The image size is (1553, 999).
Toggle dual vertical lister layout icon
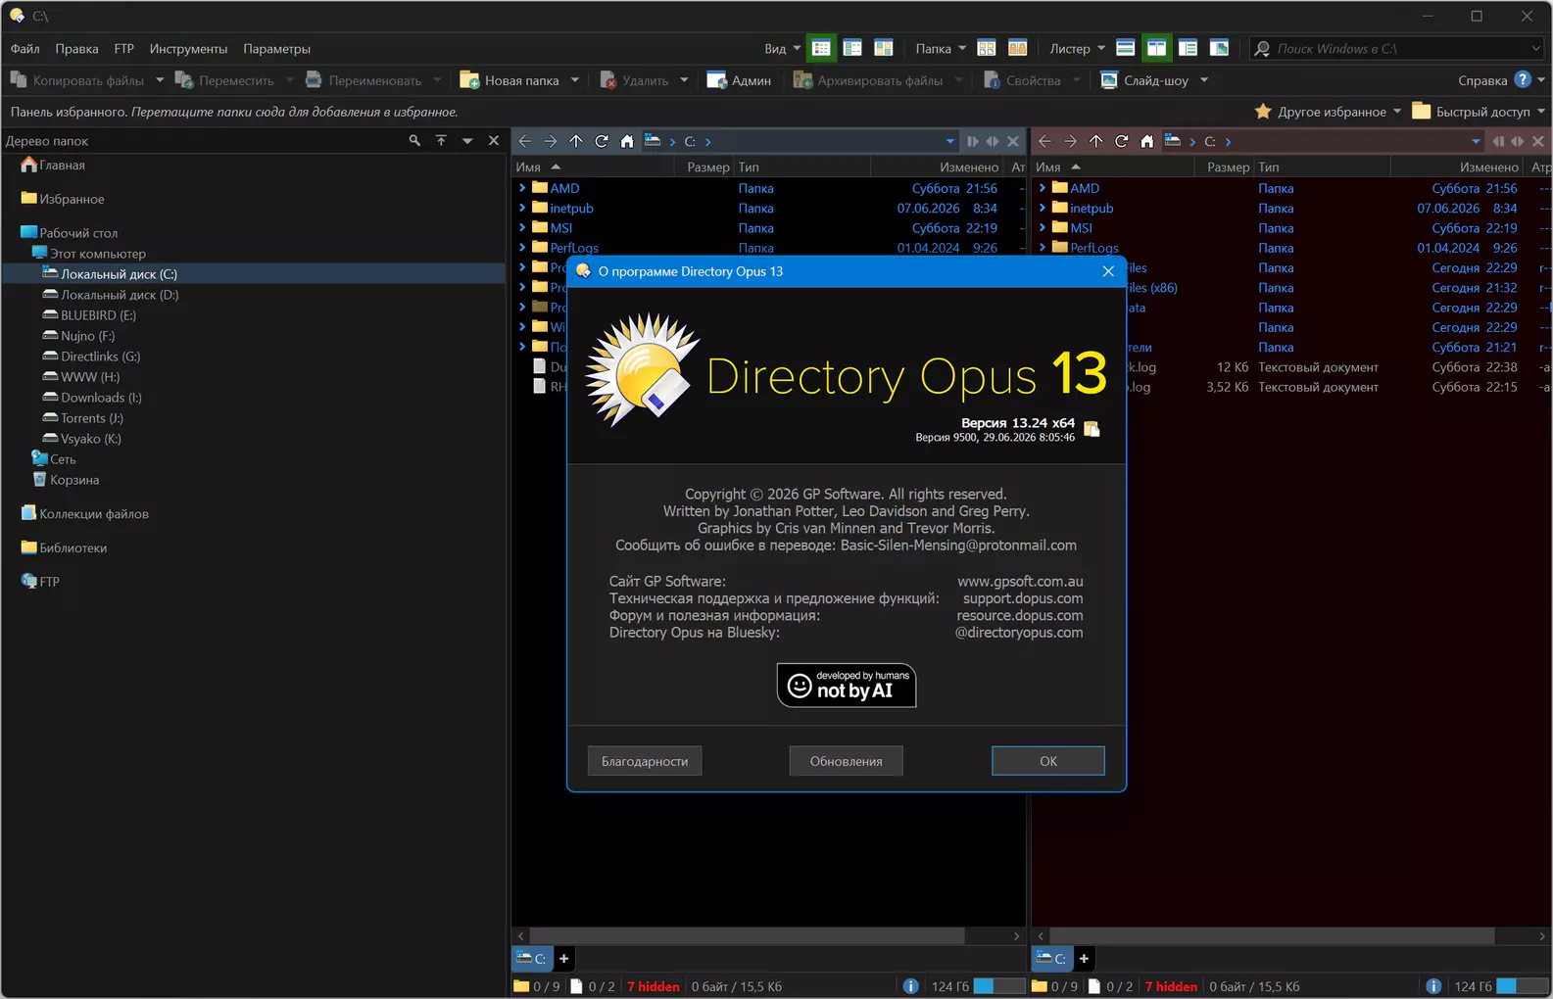click(1157, 48)
